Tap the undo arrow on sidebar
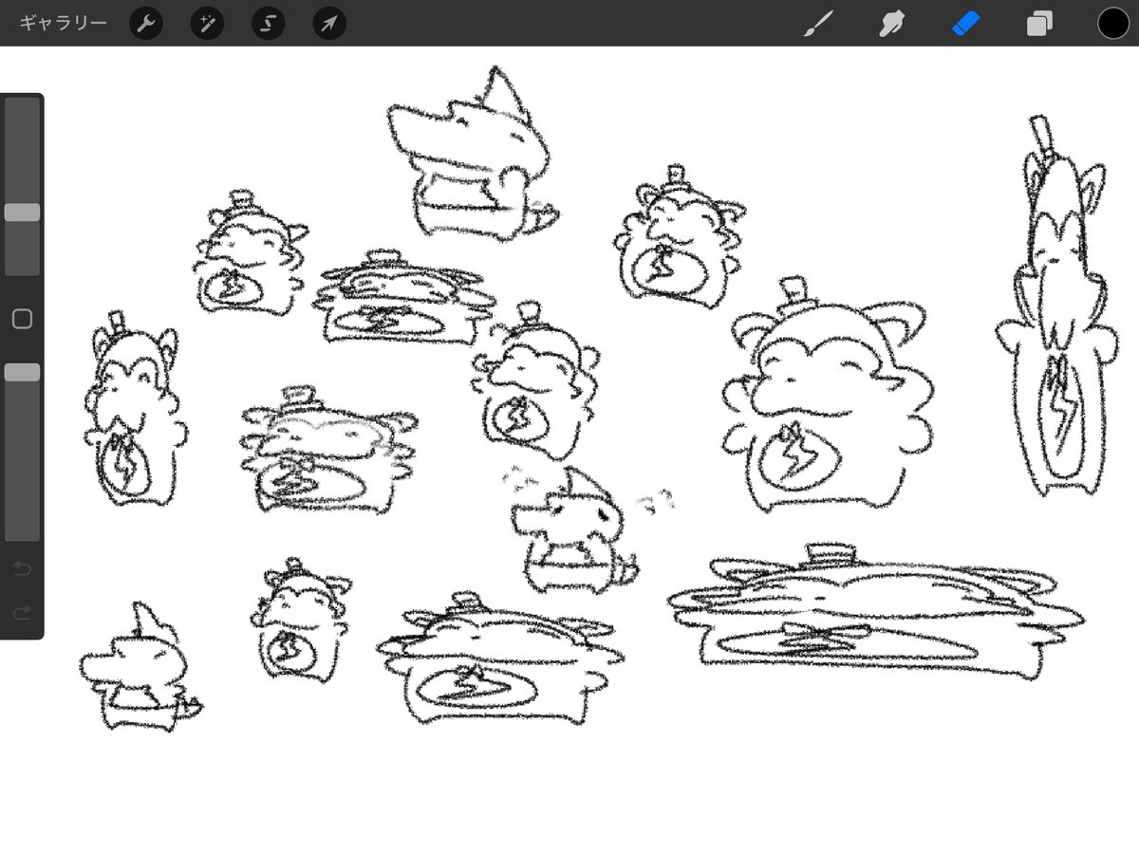Image resolution: width=1139 pixels, height=854 pixels. tap(22, 569)
